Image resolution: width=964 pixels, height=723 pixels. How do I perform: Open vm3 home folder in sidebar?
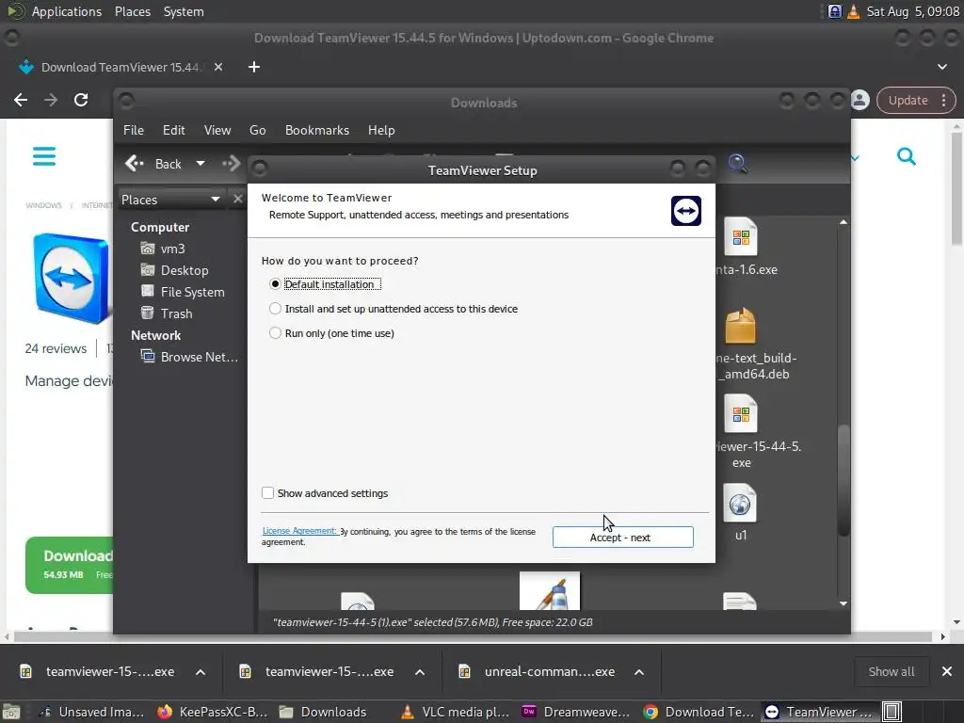[x=163, y=249]
